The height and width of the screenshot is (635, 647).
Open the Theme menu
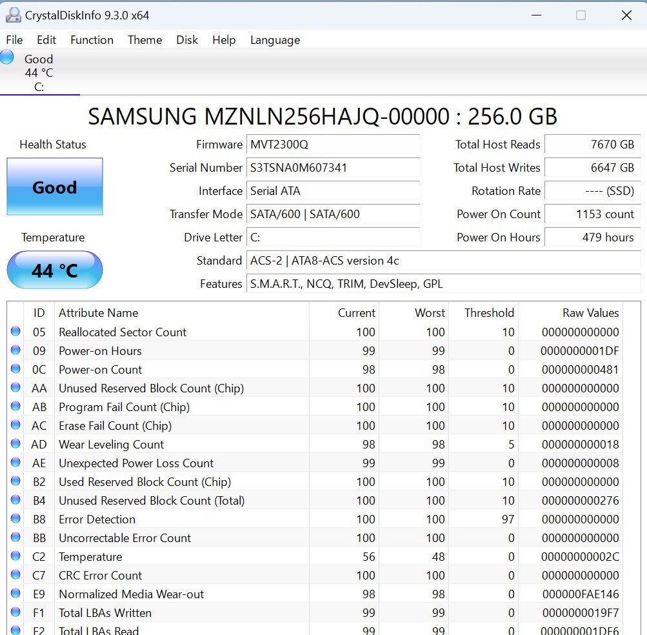click(145, 40)
